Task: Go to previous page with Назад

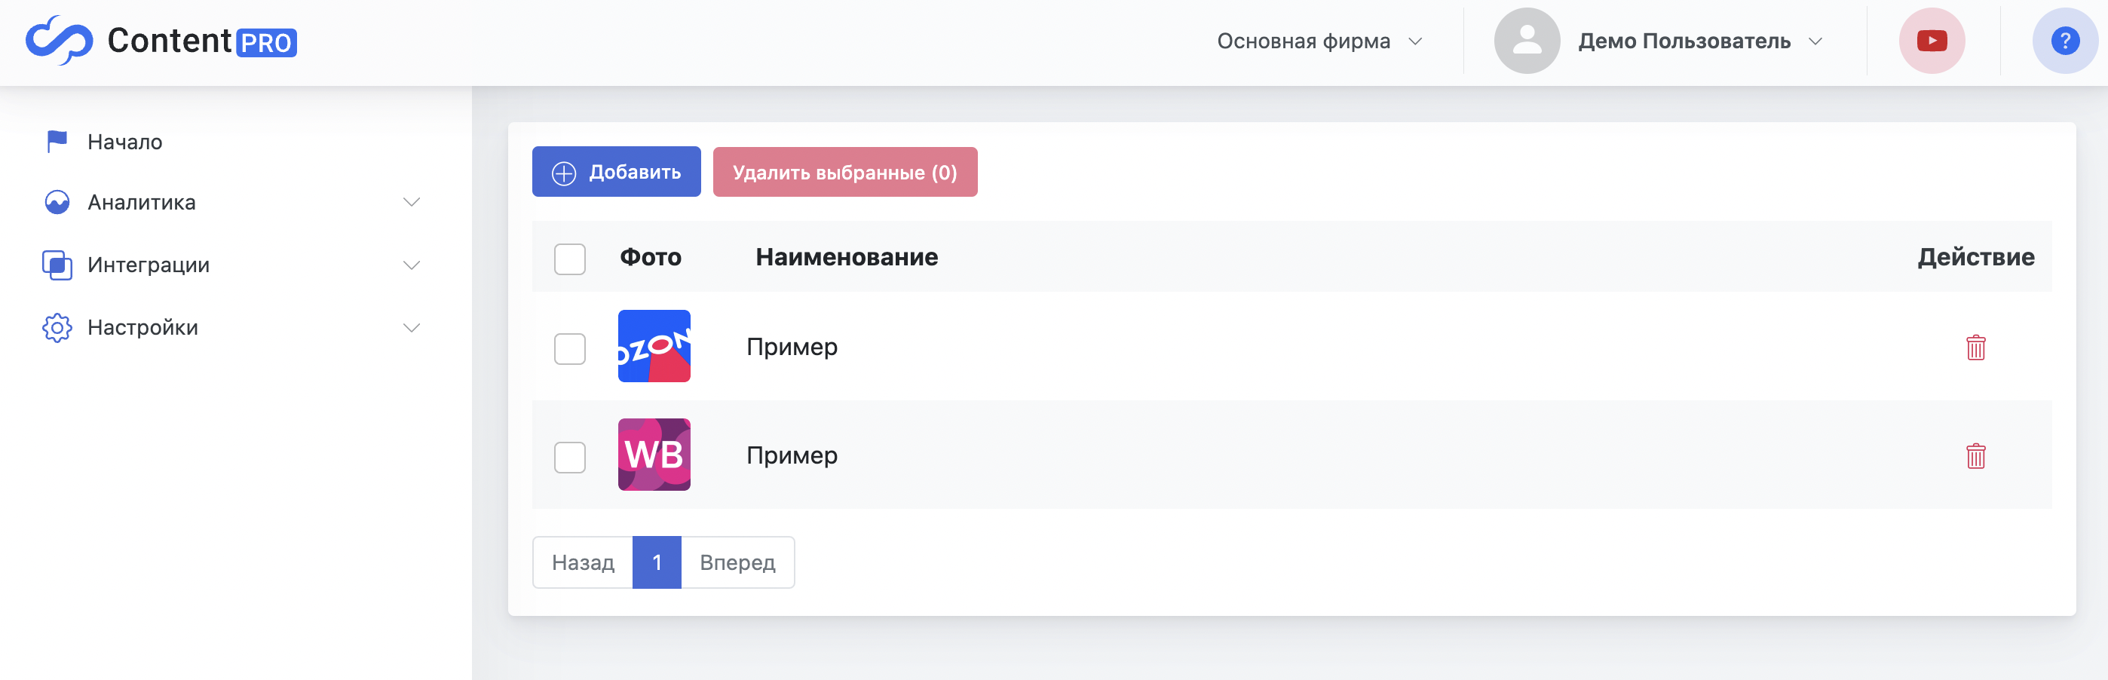Action: pos(583,562)
